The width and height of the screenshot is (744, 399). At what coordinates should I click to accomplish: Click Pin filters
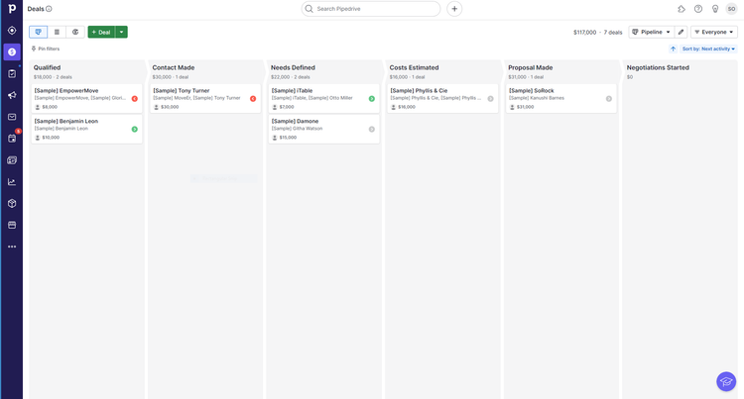pos(46,49)
